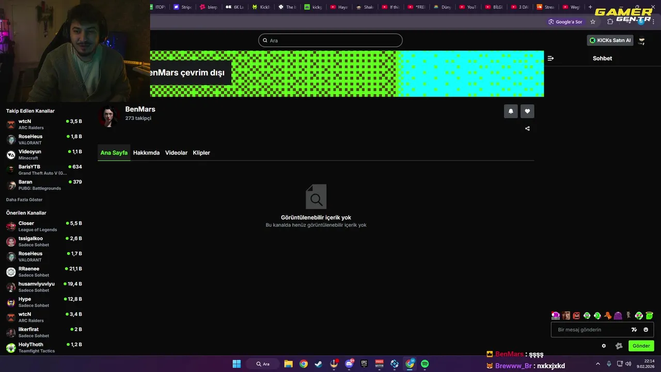
Task: Open the emoji picker in the chat box
Action: [646, 330]
